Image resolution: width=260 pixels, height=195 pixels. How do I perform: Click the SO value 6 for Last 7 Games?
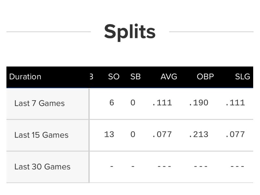pos(111,103)
